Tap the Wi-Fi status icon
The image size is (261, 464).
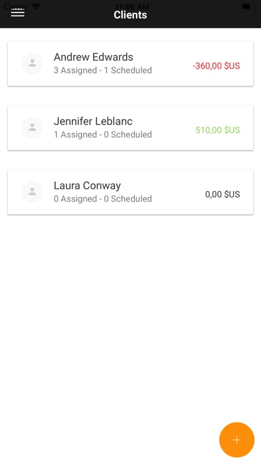tap(36, 6)
